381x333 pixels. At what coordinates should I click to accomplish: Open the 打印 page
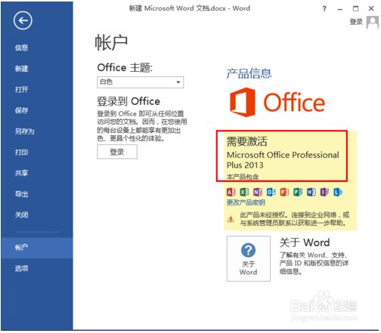[21, 152]
